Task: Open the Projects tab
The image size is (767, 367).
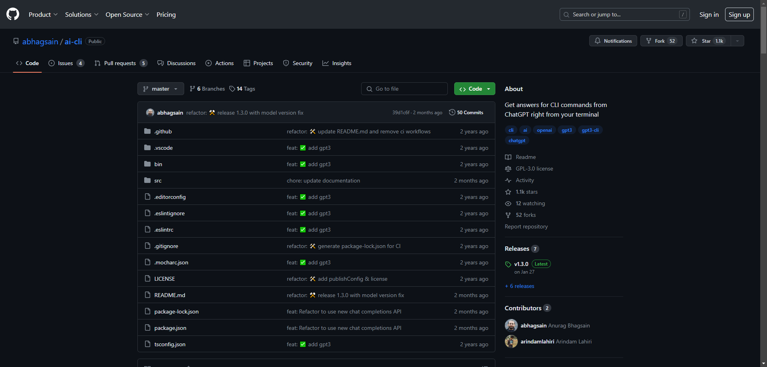Action: [258, 63]
